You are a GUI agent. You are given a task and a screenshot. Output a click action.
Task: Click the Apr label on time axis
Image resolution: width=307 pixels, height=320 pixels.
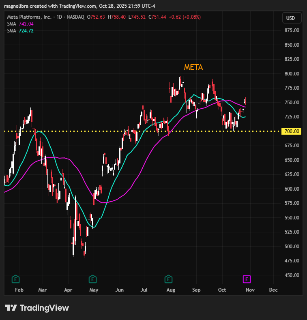tap(68, 290)
